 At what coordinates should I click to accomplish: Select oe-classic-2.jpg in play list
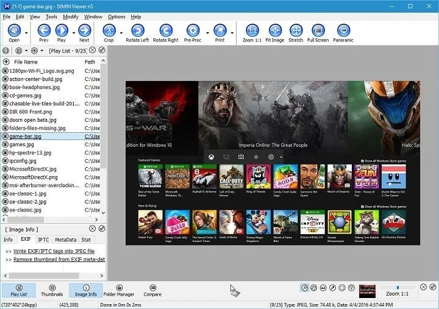[x=51, y=202]
